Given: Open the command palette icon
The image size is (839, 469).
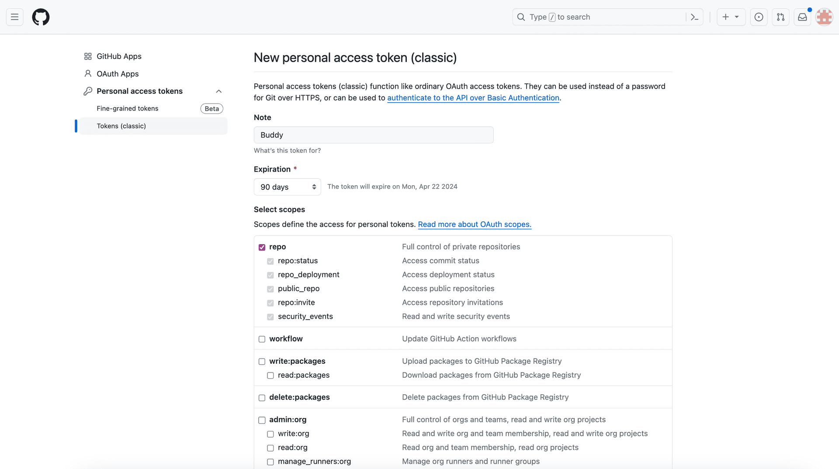Looking at the screenshot, I should [x=694, y=17].
